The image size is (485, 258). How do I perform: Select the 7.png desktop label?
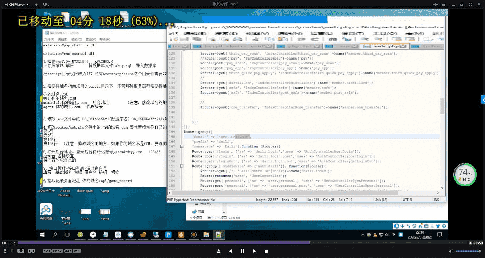[104, 191]
